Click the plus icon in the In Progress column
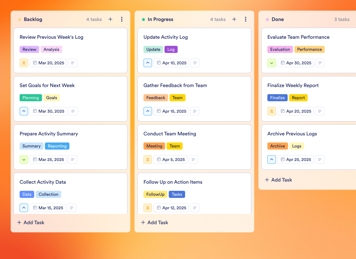 (234, 19)
